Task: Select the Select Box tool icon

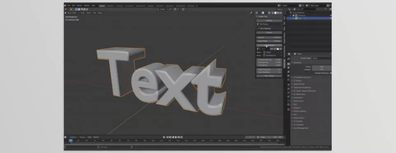Action: 71,9
